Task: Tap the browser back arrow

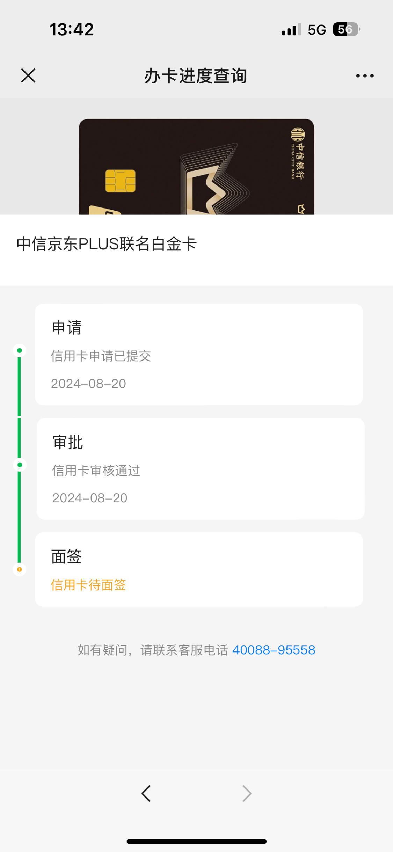Action: (x=146, y=793)
